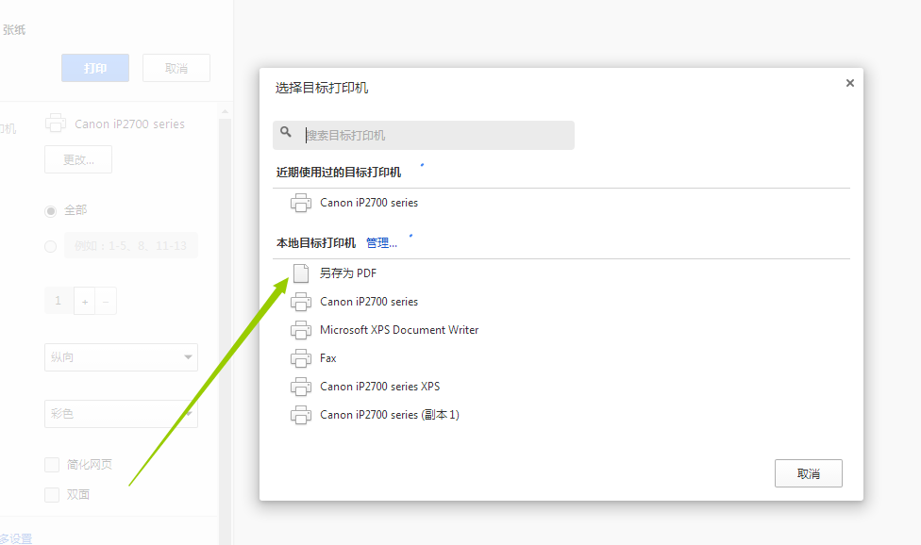This screenshot has height=545, width=921.
Task: Click the search magnifier icon
Action: (x=286, y=132)
